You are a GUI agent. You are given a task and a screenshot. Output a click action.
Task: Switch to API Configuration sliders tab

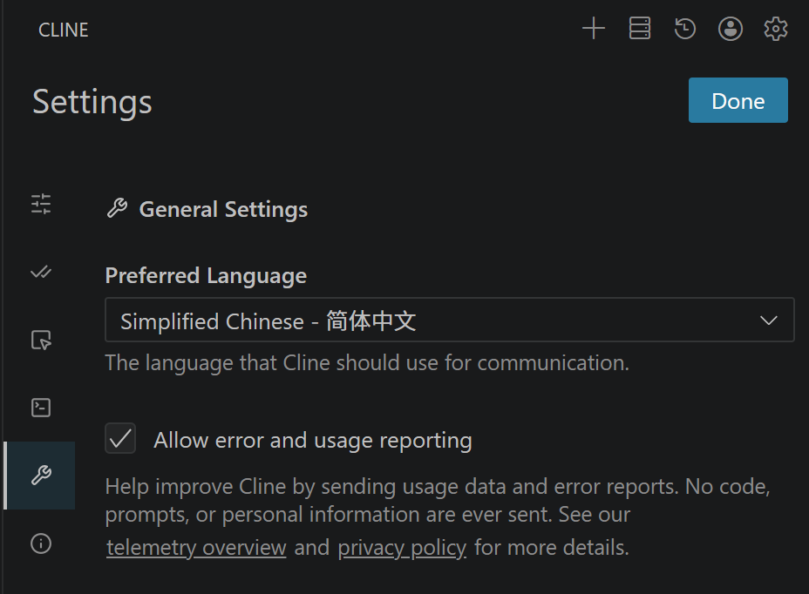[41, 204]
